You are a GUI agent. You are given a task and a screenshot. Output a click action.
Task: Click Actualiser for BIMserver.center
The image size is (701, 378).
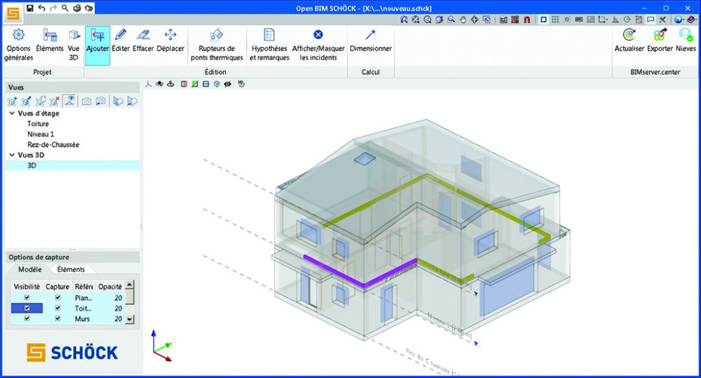629,40
